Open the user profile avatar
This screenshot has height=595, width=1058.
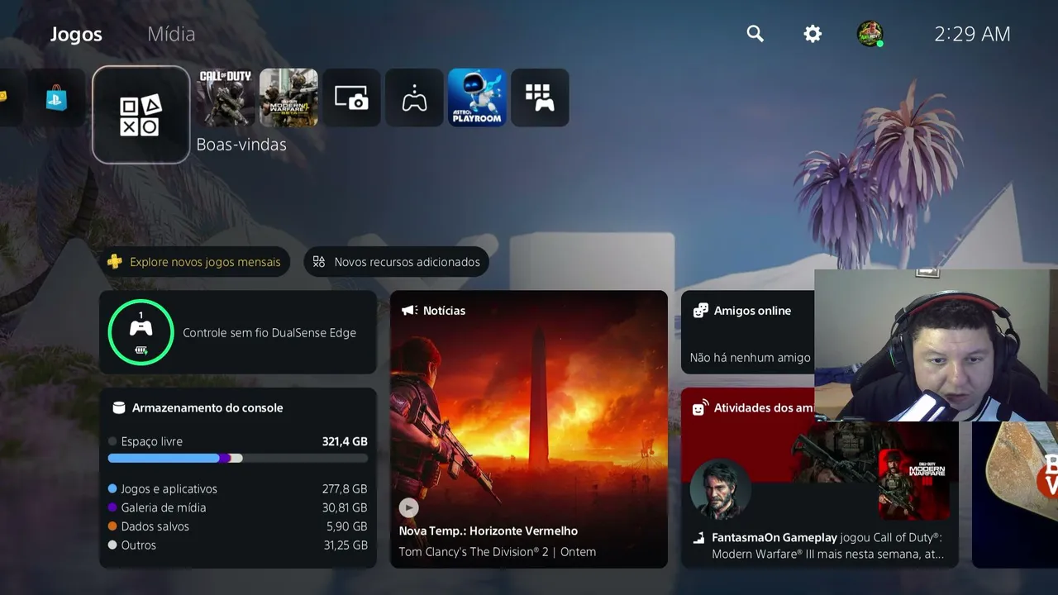coord(870,33)
